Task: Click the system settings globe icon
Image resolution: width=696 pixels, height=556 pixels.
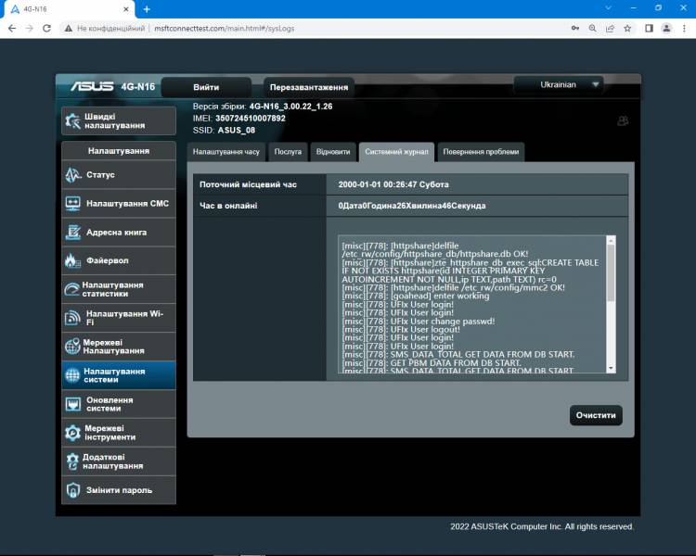Action: click(x=72, y=375)
